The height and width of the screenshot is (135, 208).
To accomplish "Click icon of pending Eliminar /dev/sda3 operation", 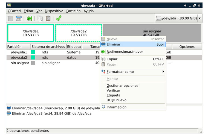I will 9,113.
